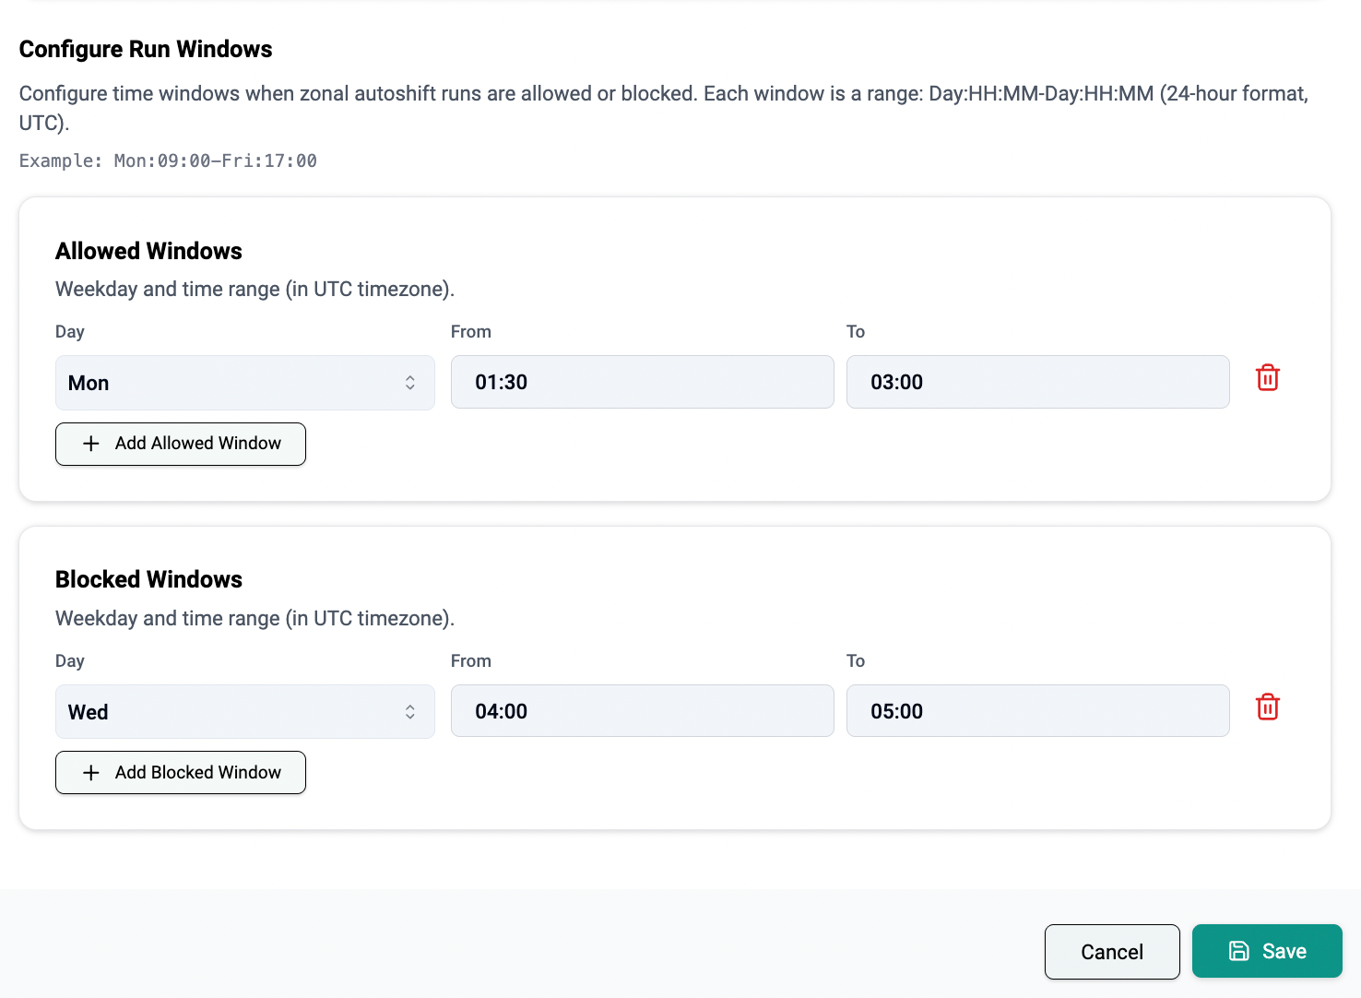Screen dimensions: 1361x998
Task: Click the plus icon for Add Blocked Window
Action: (x=91, y=773)
